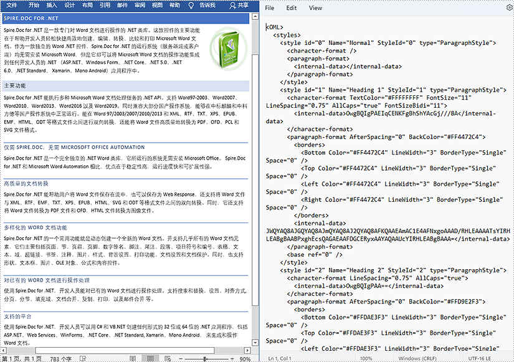
Task: Click the Ln 1, Col 1 status indicator
Action: click(280, 358)
